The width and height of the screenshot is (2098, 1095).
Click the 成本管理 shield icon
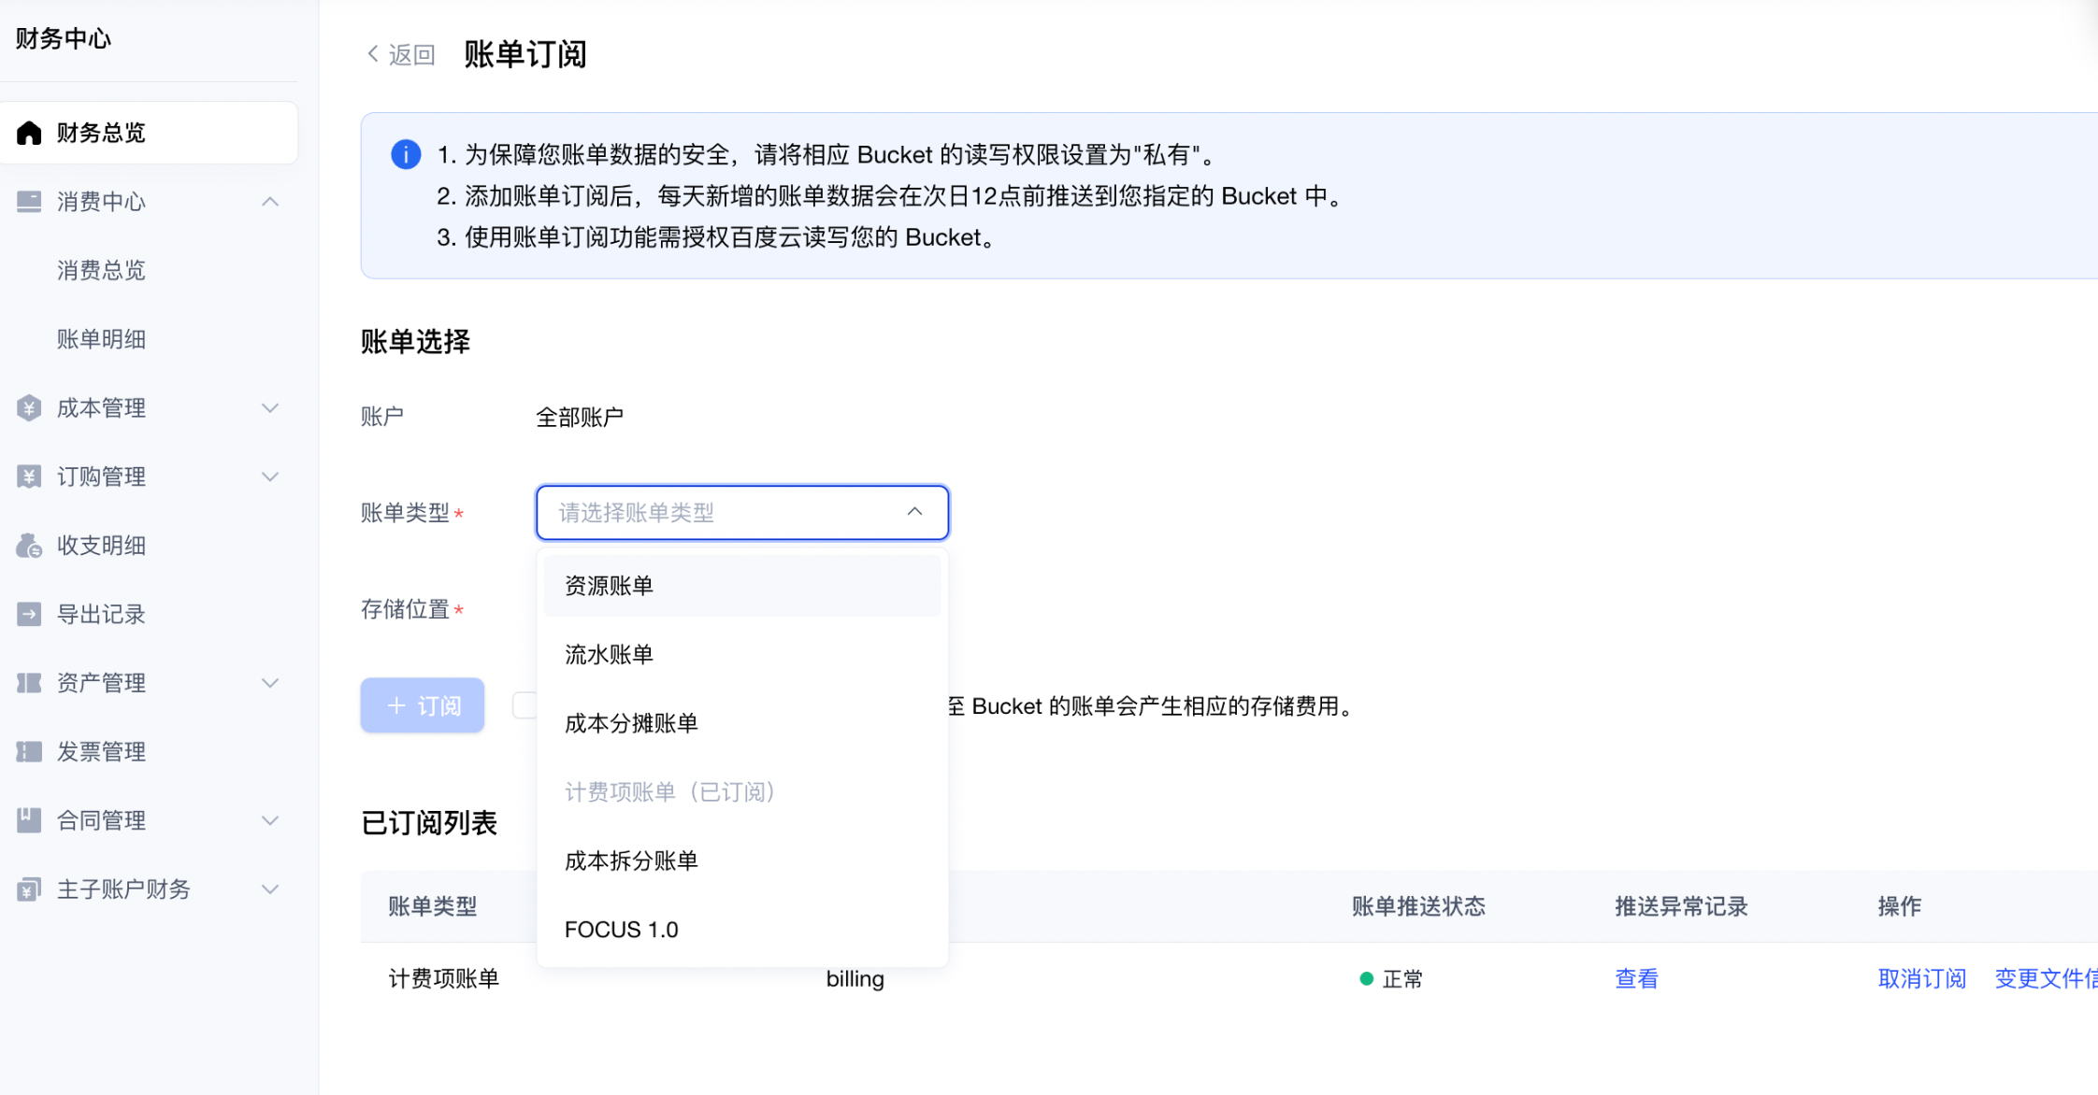[29, 408]
